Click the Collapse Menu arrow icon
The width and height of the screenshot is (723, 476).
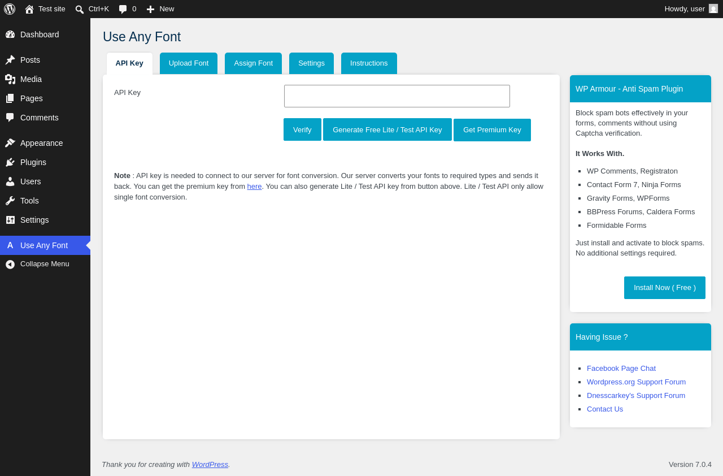pos(10,264)
